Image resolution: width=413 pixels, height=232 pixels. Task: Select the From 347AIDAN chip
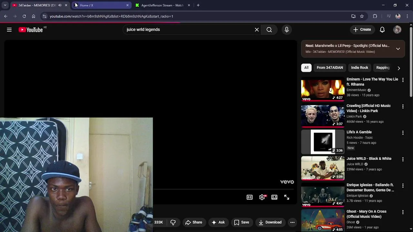[330, 68]
